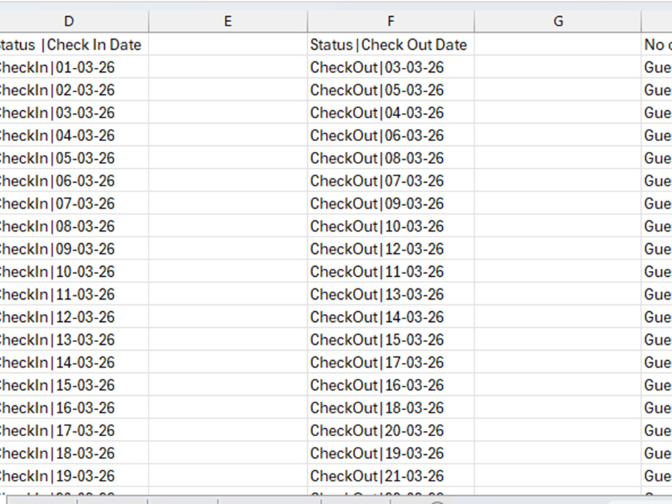Viewport: 672px width, 504px height.
Task: Select column E header
Action: click(x=228, y=22)
